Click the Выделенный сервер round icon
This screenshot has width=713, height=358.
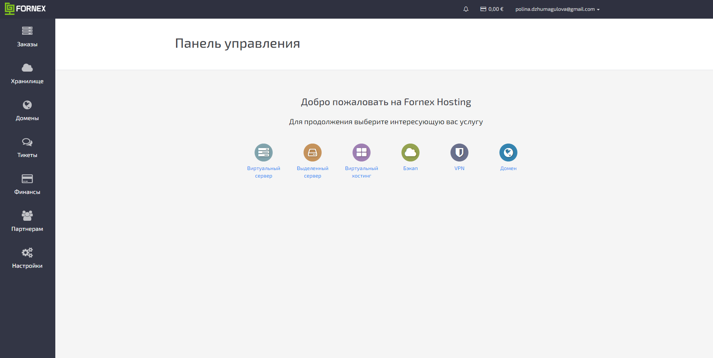(312, 153)
